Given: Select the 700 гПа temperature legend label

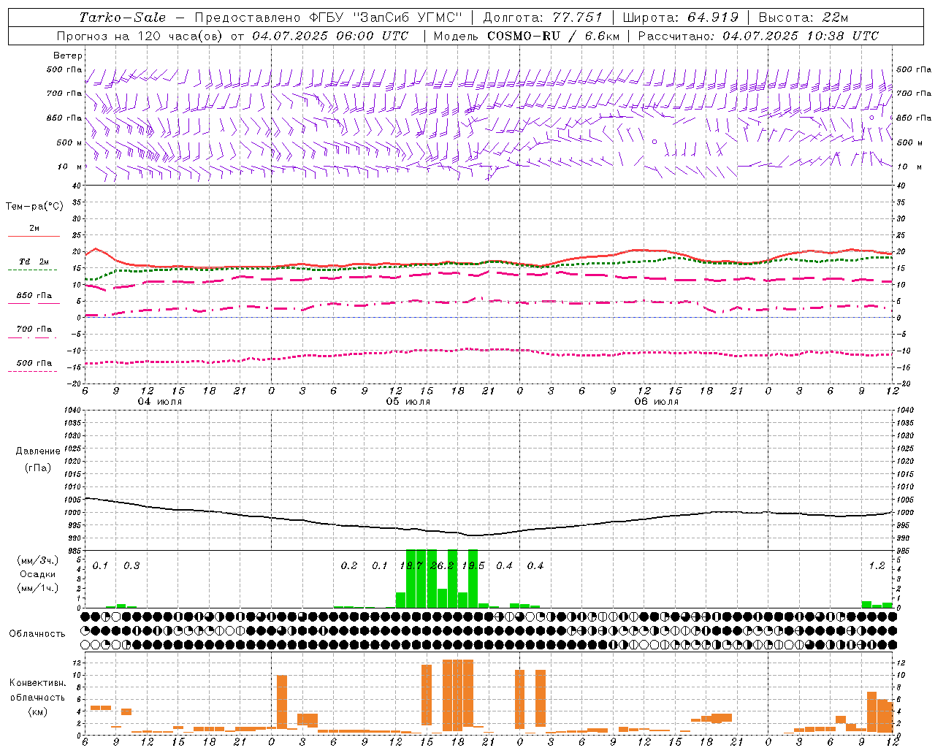Looking at the screenshot, I should (x=34, y=329).
